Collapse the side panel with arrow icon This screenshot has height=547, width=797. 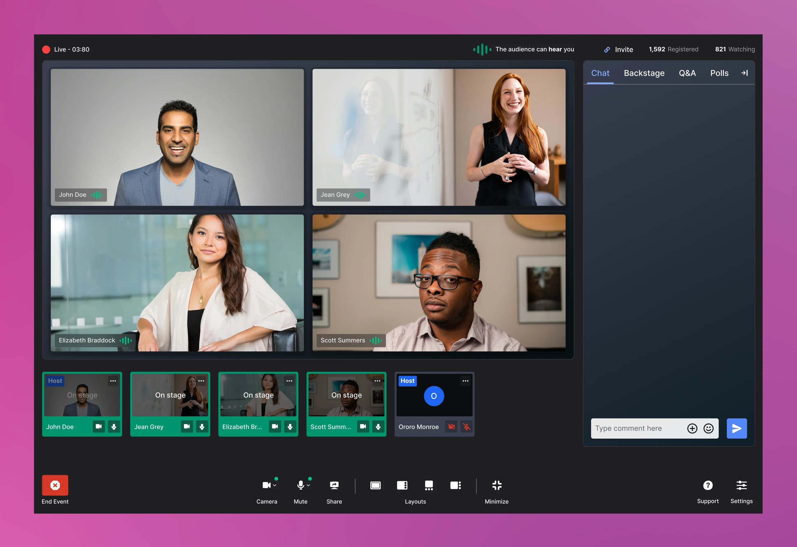(x=744, y=73)
